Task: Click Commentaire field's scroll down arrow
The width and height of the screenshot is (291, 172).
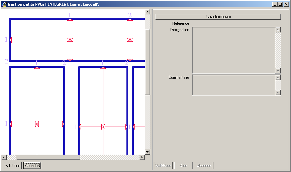Action: click(278, 92)
